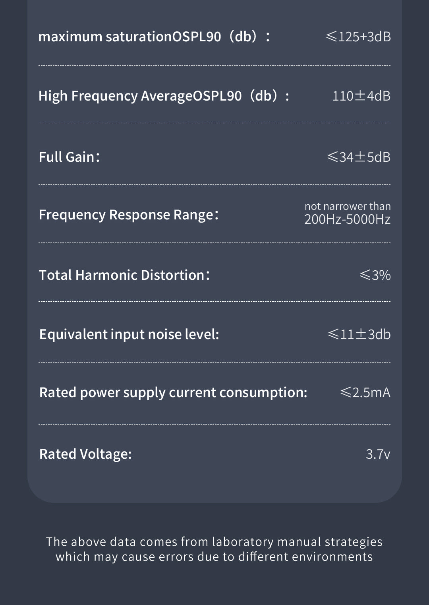Select the Full Gain label
The height and width of the screenshot is (605, 429).
pos(69,157)
